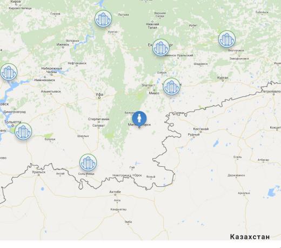Open the building marker above Ялуторовск

coord(227,39)
